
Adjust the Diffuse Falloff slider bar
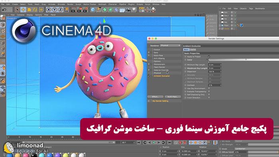(x=263, y=152)
